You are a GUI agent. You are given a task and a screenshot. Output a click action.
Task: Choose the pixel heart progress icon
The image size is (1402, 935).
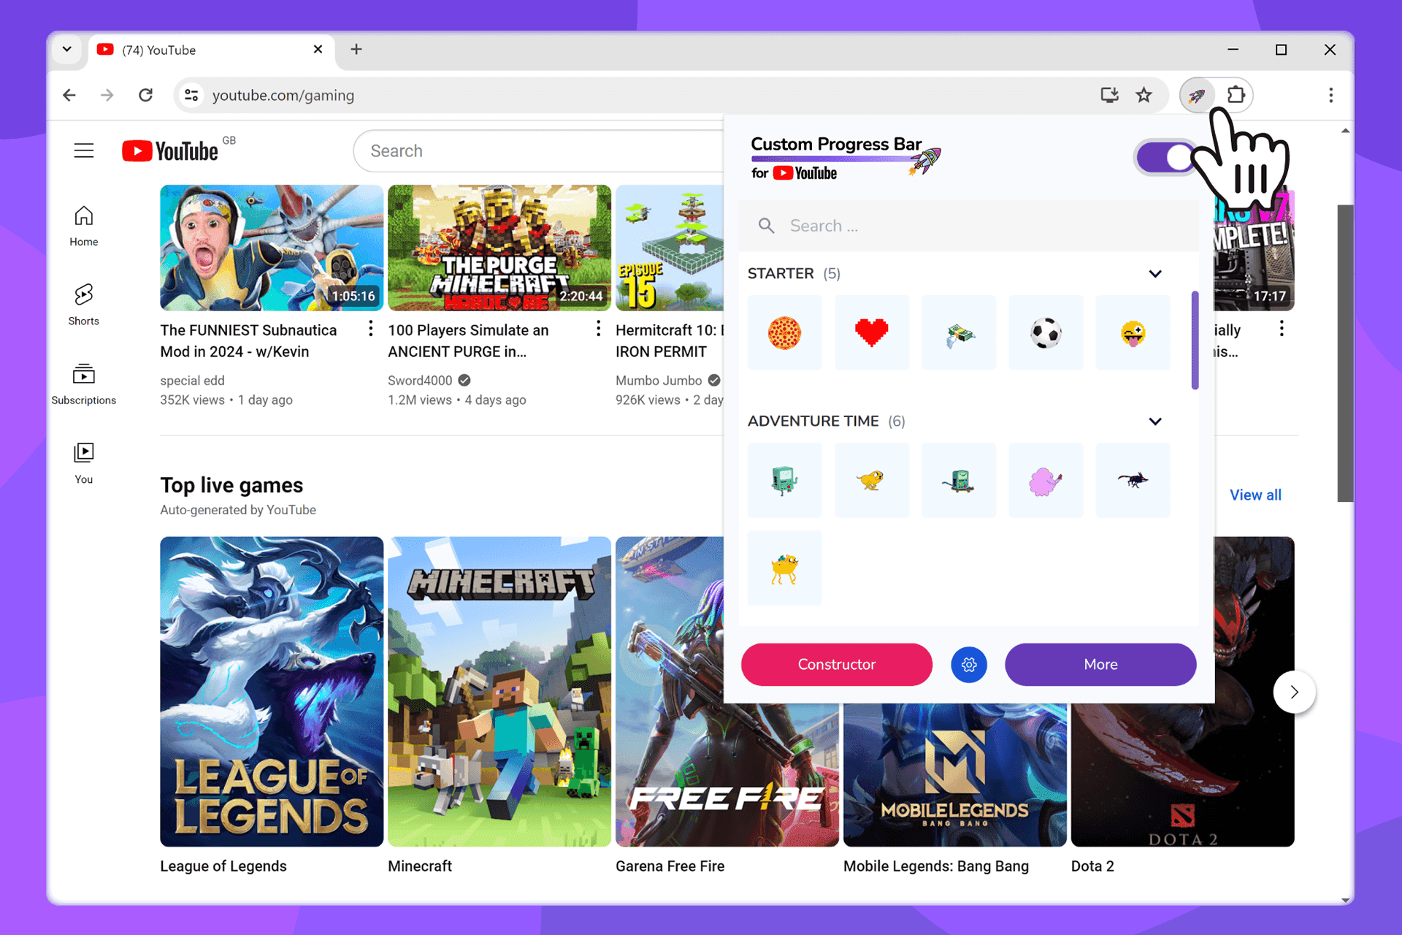click(x=871, y=332)
